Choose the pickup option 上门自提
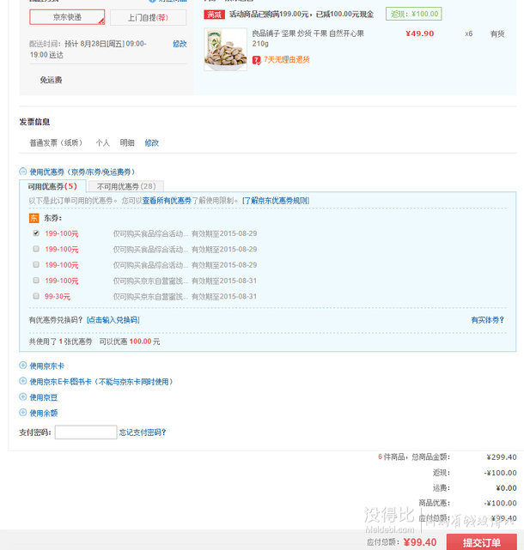This screenshot has height=550, width=524. click(148, 17)
